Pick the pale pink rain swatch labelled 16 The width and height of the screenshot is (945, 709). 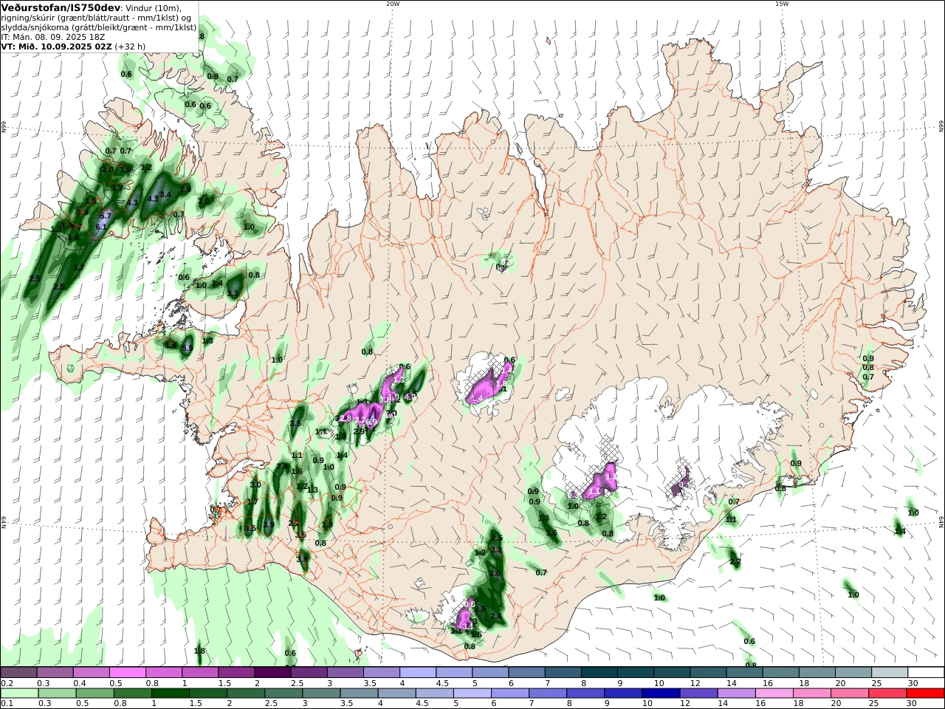point(774,693)
